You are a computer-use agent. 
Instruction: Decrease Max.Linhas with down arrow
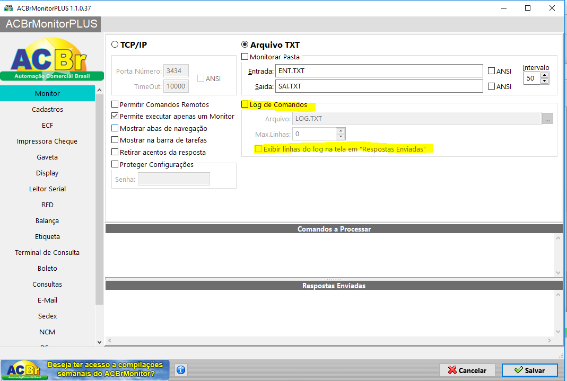(341, 137)
